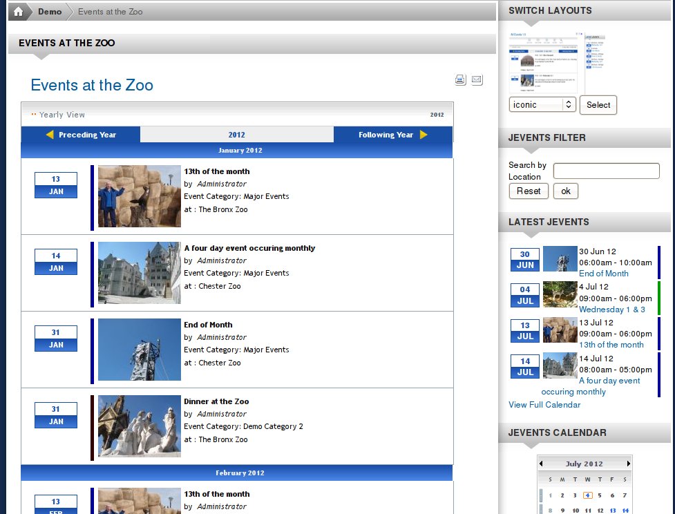Click the 2012 year link in navigation bar

237,135
